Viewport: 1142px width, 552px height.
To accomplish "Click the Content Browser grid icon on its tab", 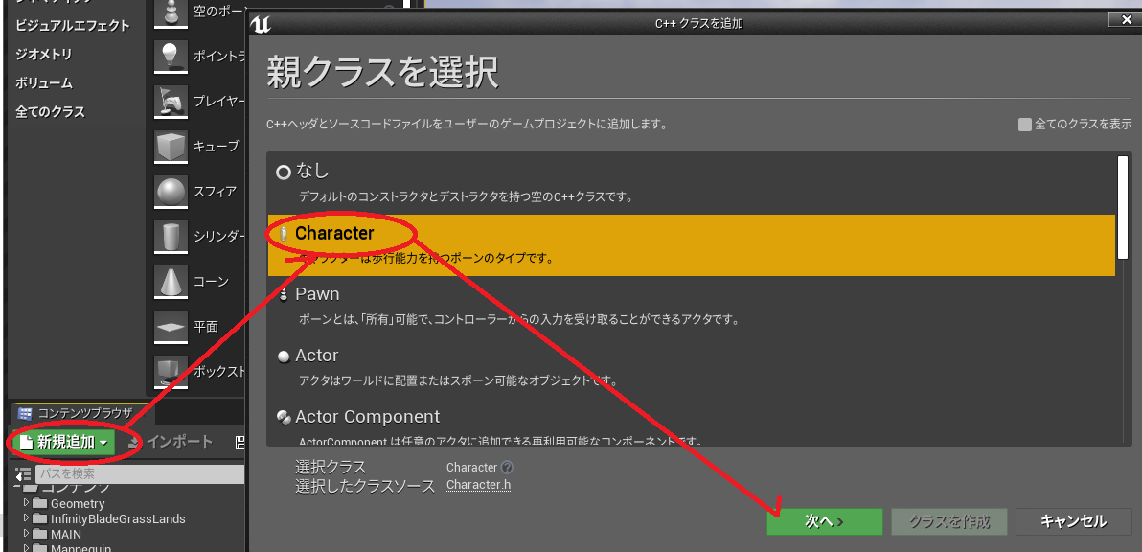I will [24, 413].
